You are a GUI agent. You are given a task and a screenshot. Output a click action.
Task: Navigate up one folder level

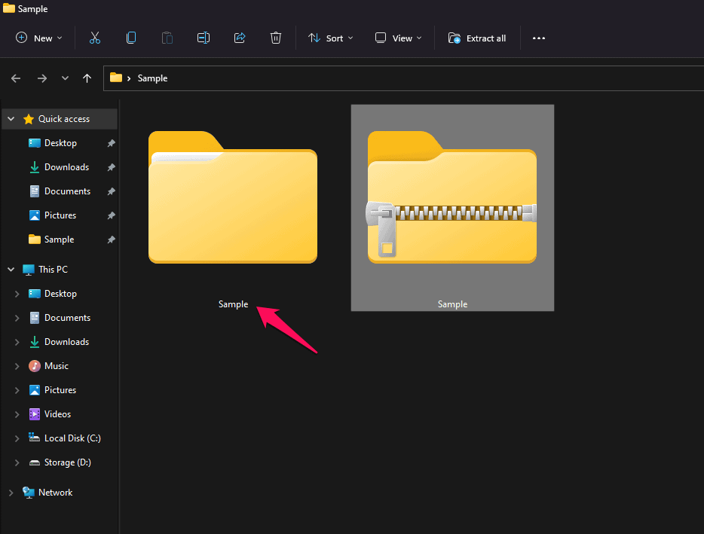pyautogui.click(x=87, y=78)
